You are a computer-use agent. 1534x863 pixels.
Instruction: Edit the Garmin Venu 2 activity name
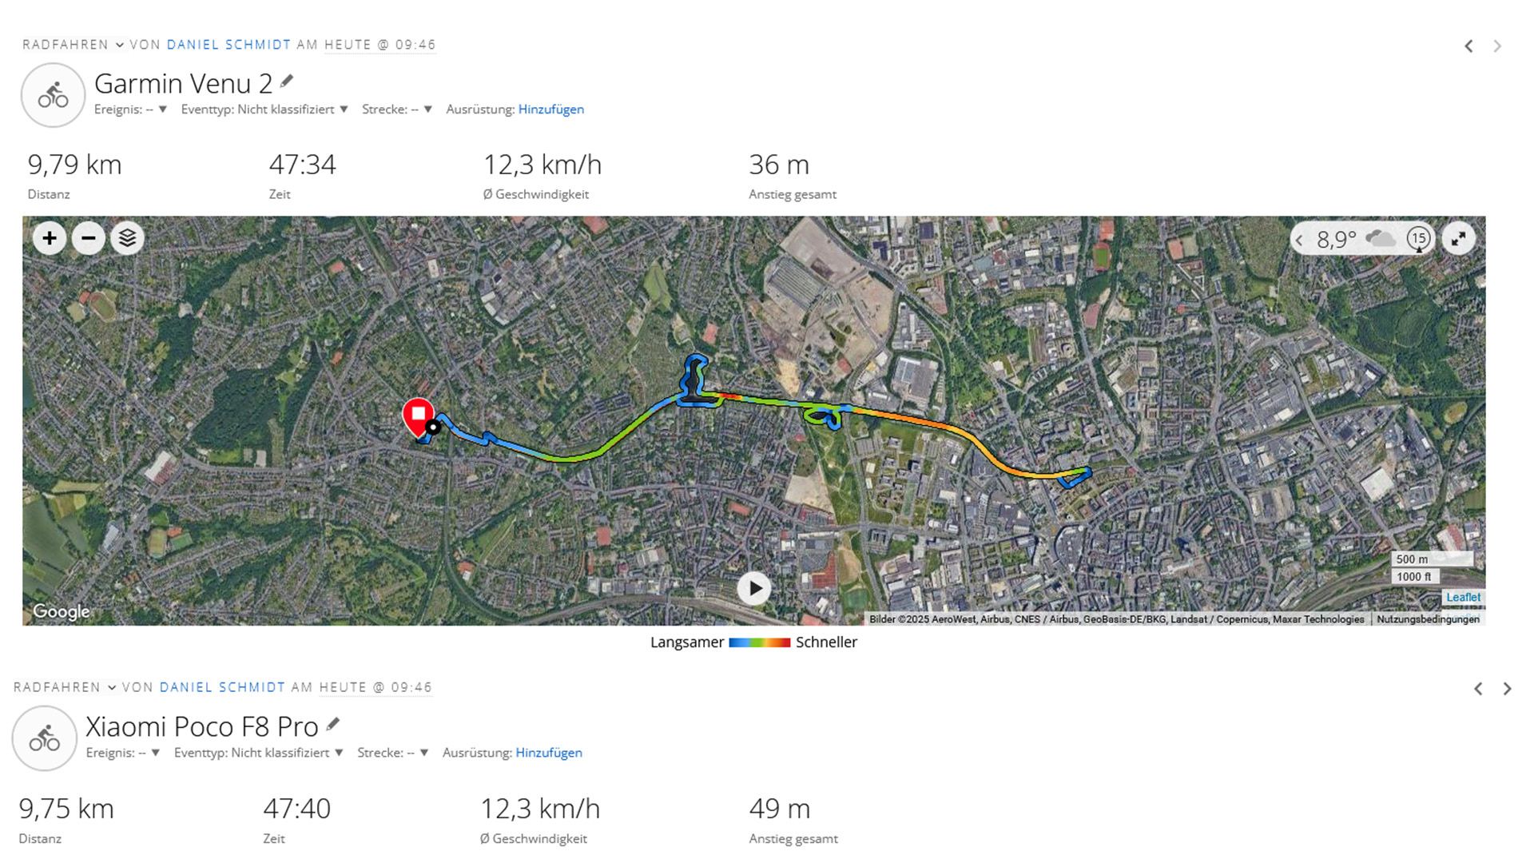(287, 81)
